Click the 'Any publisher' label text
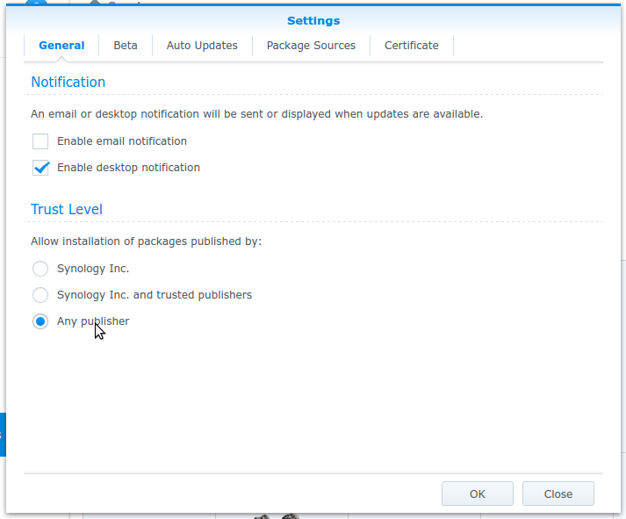The width and height of the screenshot is (626, 519). click(x=93, y=321)
